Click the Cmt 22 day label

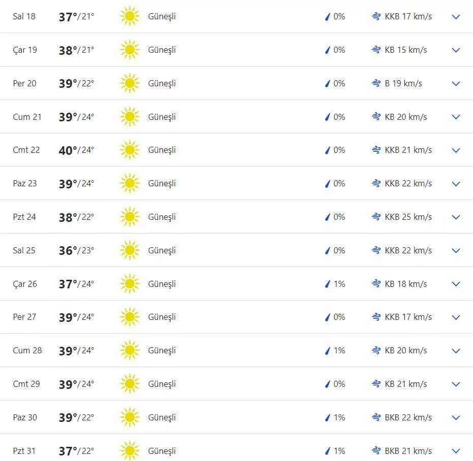pos(26,150)
